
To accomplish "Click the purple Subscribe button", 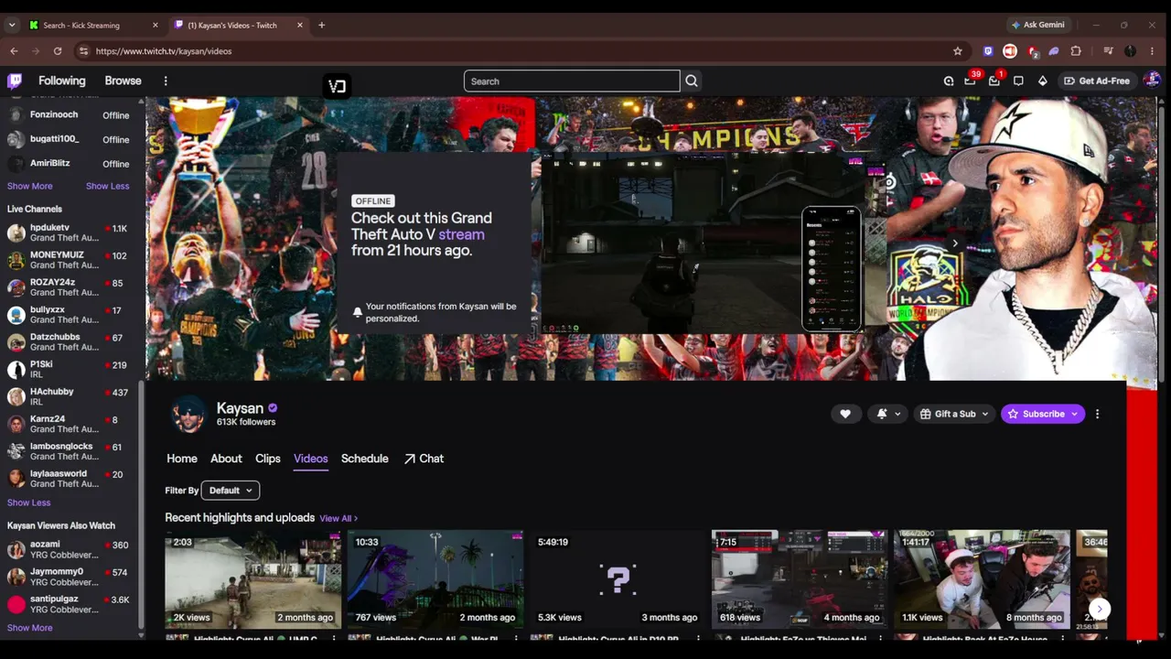I will point(1043,414).
